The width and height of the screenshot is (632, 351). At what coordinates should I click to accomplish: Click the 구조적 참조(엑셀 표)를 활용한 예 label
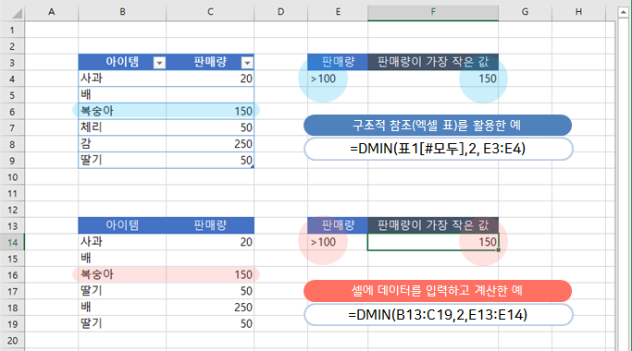click(x=438, y=126)
